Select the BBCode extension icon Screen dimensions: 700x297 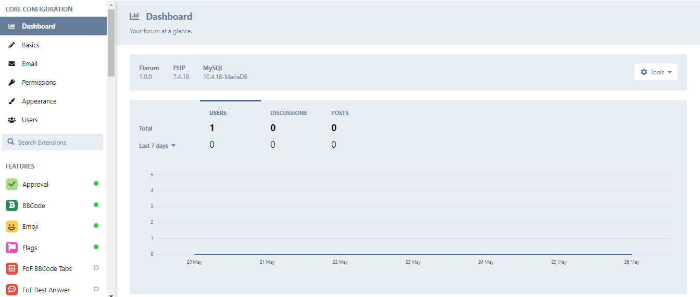11,205
